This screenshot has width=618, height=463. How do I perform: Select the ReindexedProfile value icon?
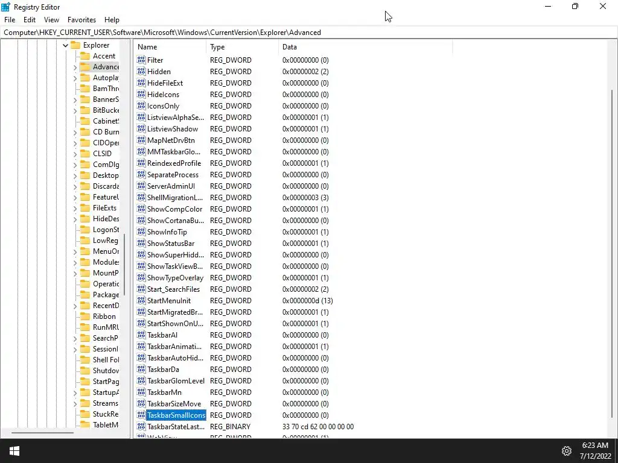pyautogui.click(x=141, y=163)
